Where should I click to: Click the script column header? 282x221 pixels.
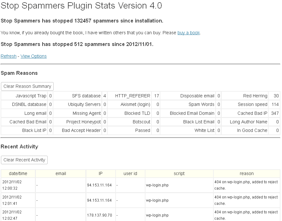[x=179, y=173]
